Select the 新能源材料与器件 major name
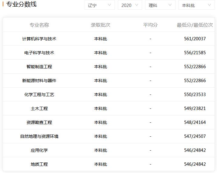The width and height of the screenshot is (217, 173). click(39, 81)
